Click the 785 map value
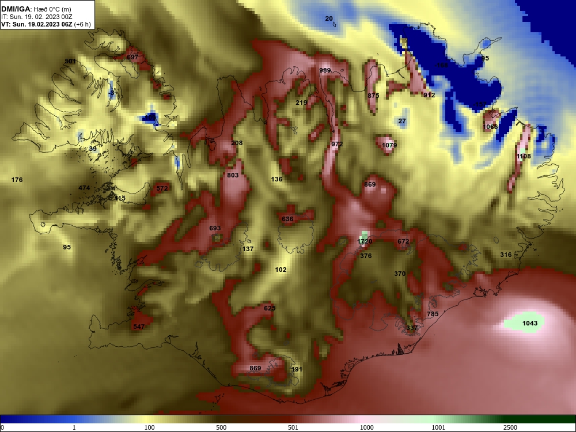 433,314
